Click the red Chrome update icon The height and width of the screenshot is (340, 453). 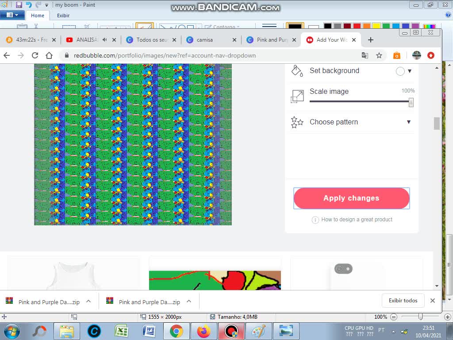click(431, 55)
